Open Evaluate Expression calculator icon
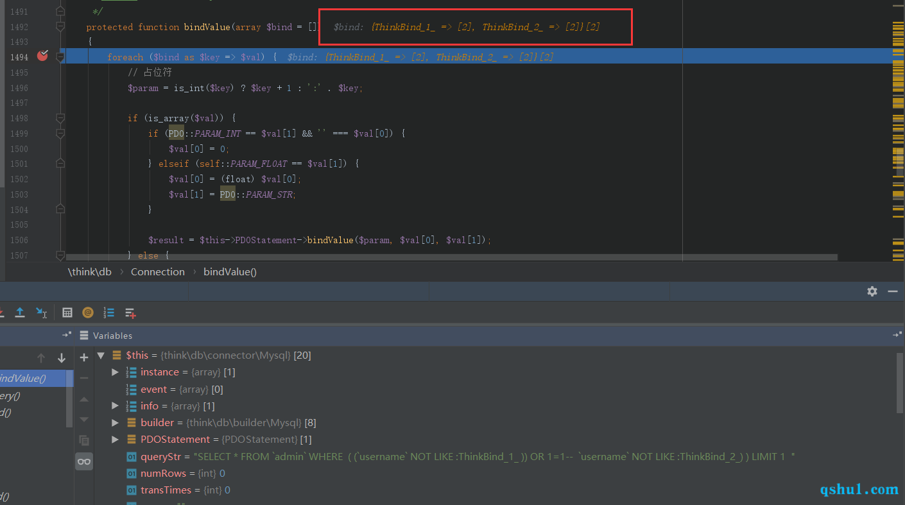Viewport: 905px width, 505px height. click(67, 312)
